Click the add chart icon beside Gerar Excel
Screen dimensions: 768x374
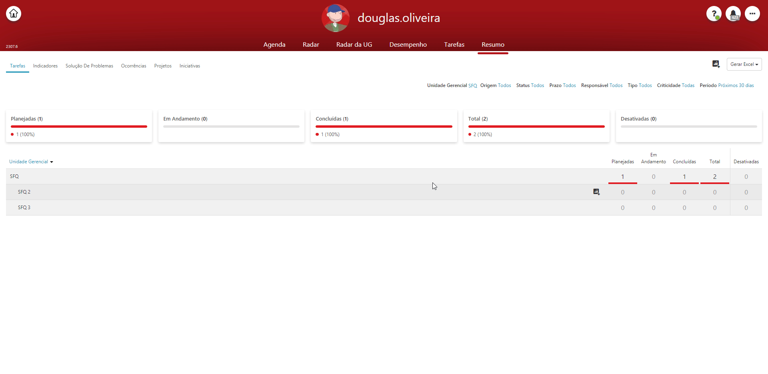716,64
